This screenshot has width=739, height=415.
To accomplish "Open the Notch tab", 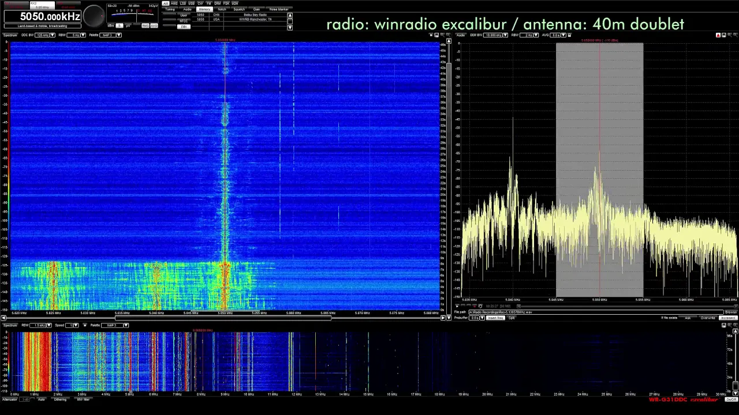I will tap(222, 9).
